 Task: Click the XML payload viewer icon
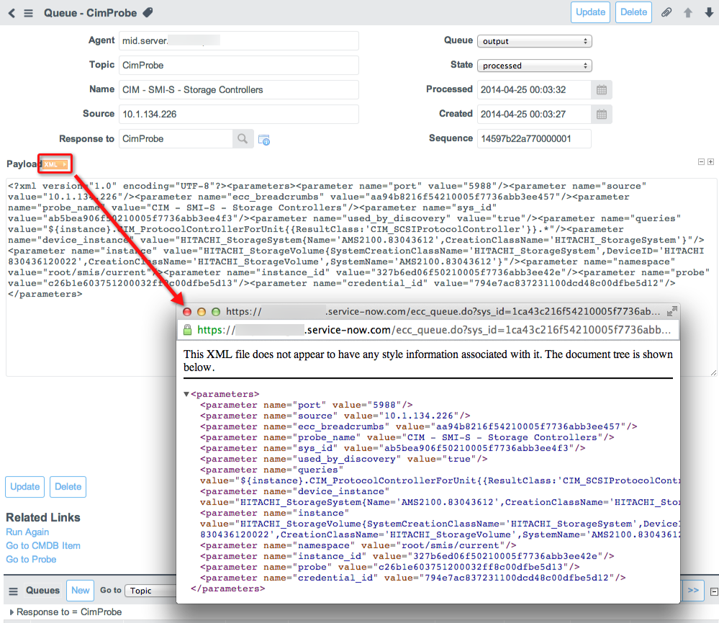coord(55,164)
